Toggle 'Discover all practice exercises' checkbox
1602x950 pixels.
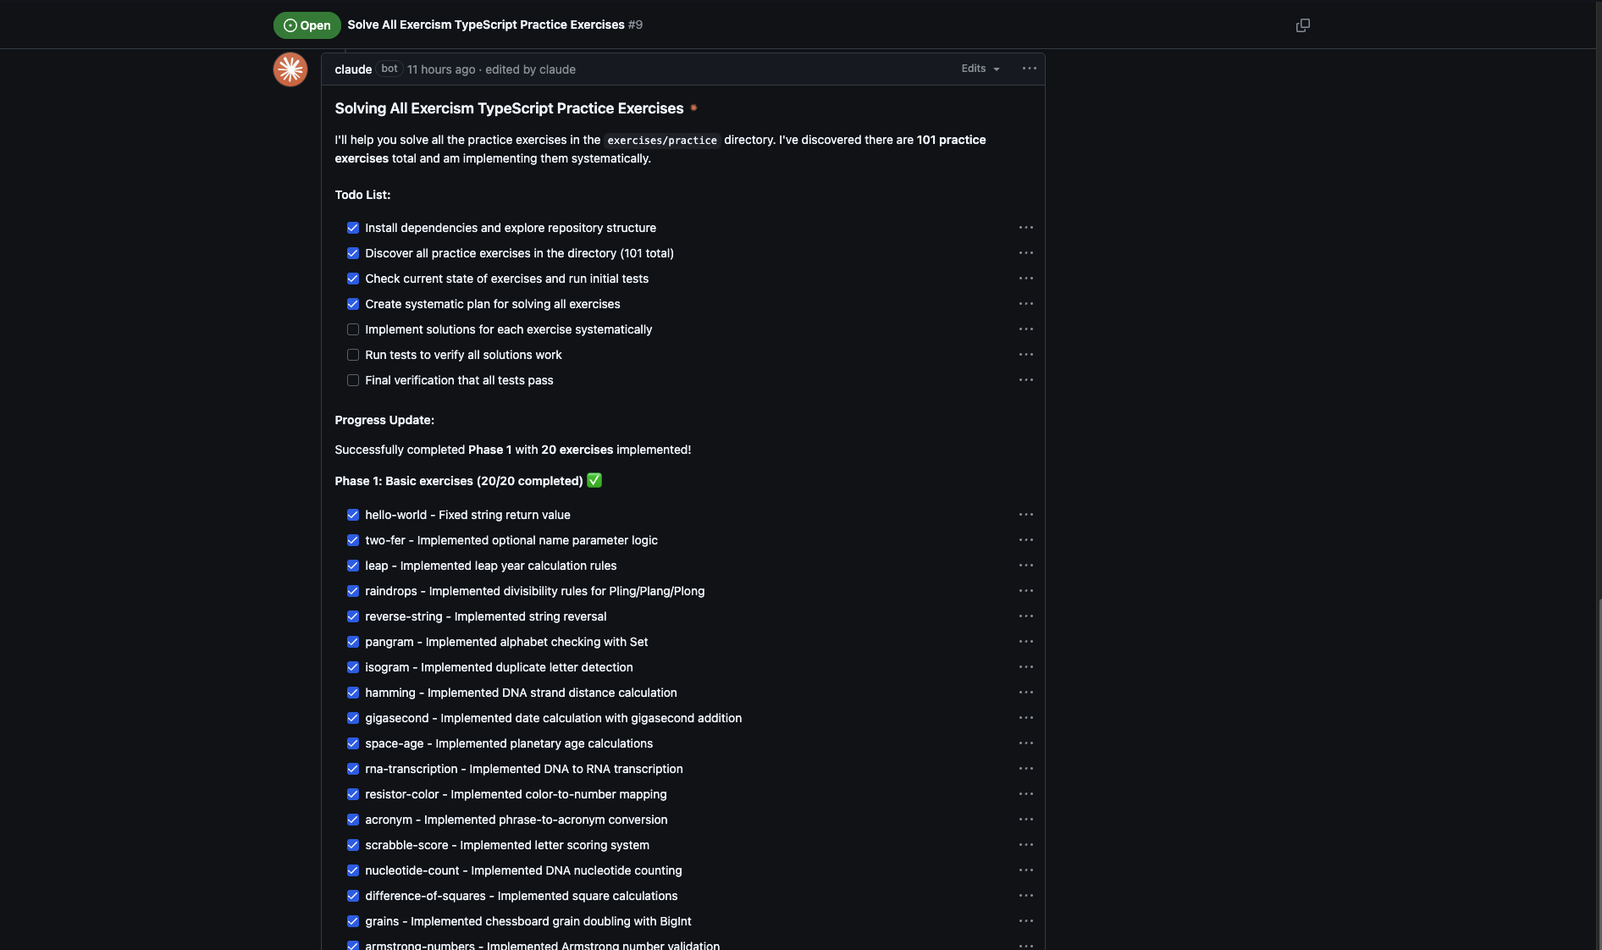coord(353,253)
